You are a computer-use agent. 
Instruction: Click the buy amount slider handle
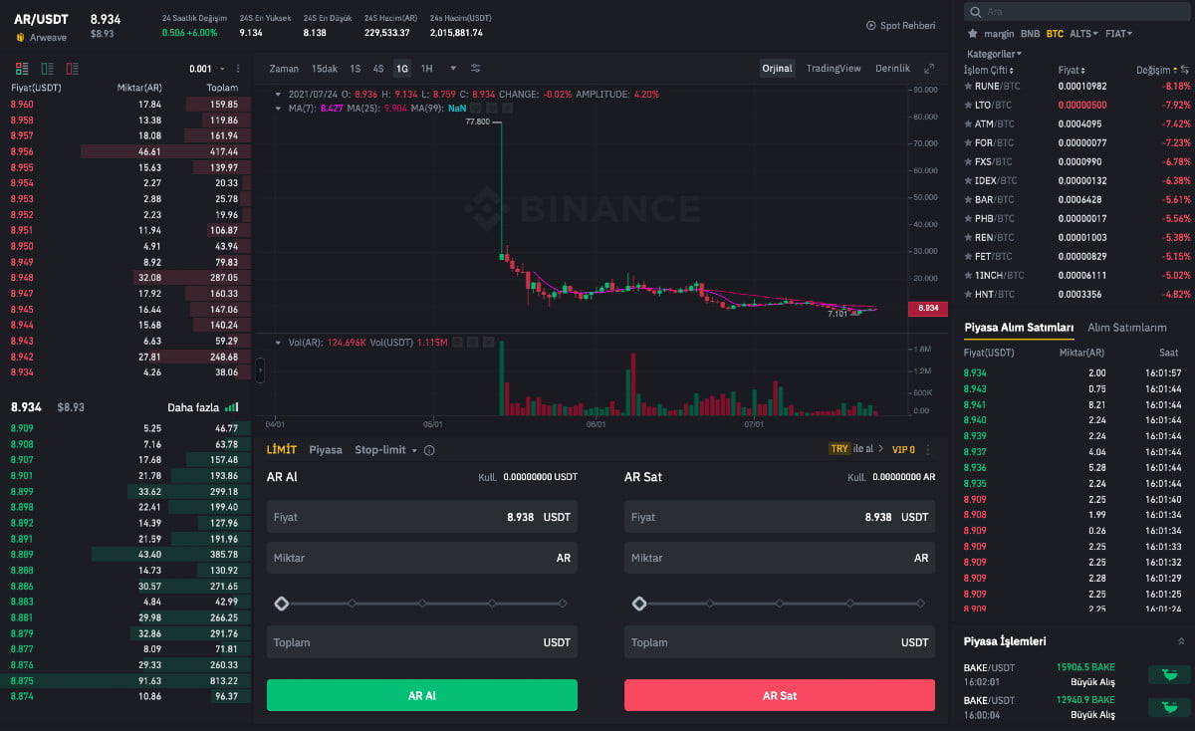tap(282, 604)
